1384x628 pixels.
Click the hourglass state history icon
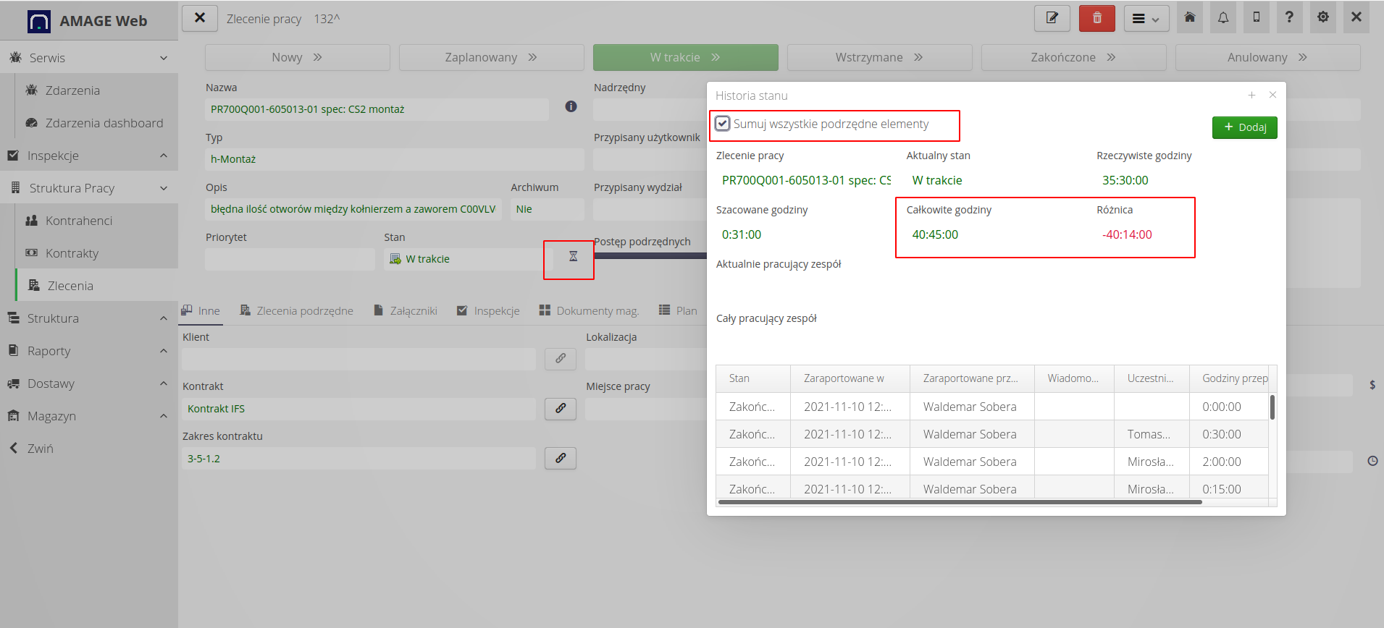pyautogui.click(x=573, y=257)
